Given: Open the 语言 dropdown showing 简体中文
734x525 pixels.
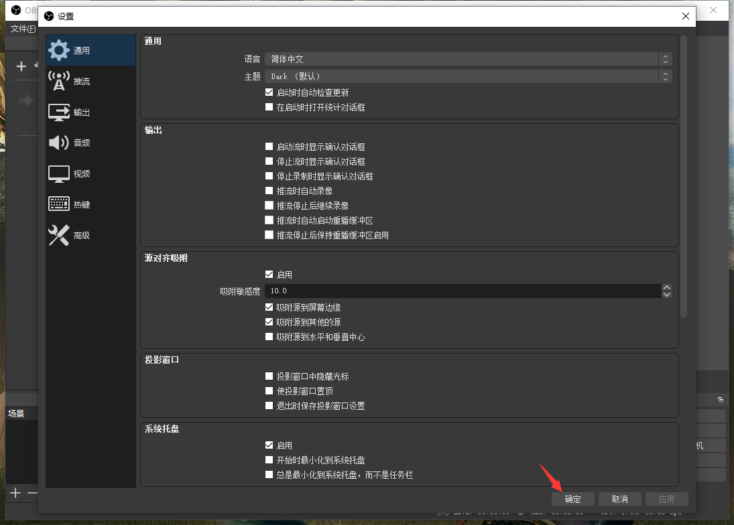Looking at the screenshot, I should (x=467, y=60).
